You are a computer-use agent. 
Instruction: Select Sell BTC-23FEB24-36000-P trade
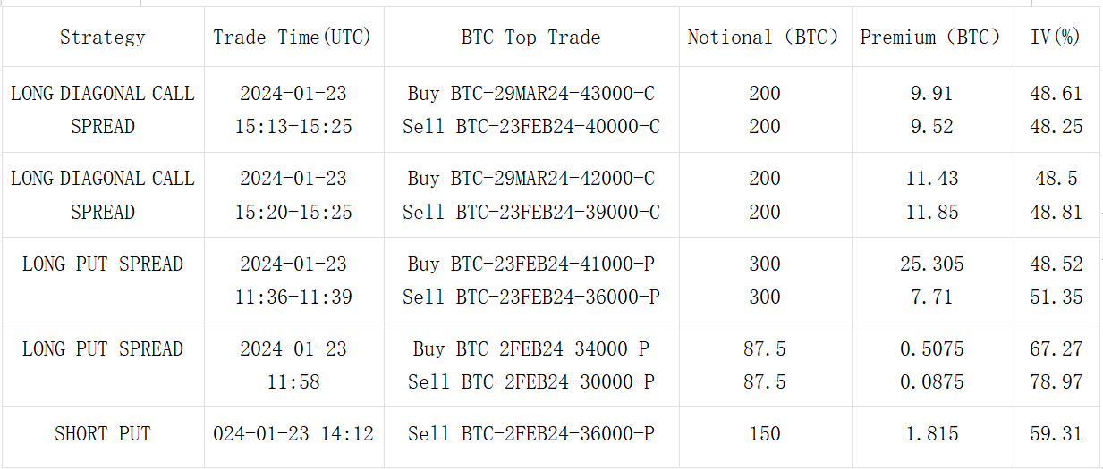click(530, 297)
